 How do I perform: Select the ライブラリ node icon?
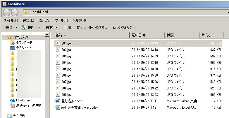point(9,116)
